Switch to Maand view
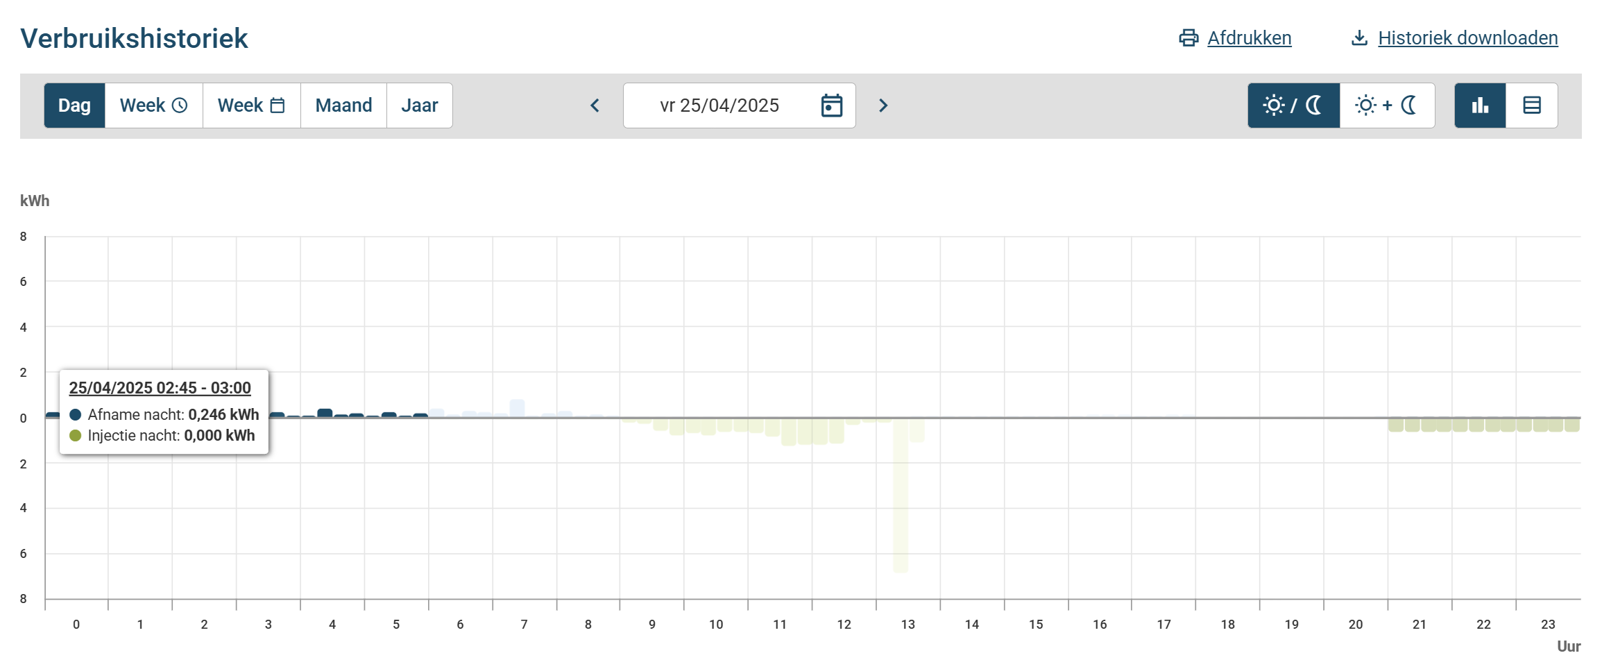 [343, 105]
